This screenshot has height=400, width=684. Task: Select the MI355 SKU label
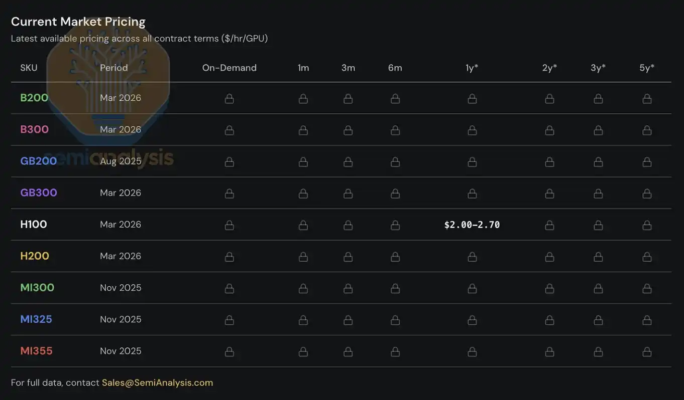coord(36,351)
